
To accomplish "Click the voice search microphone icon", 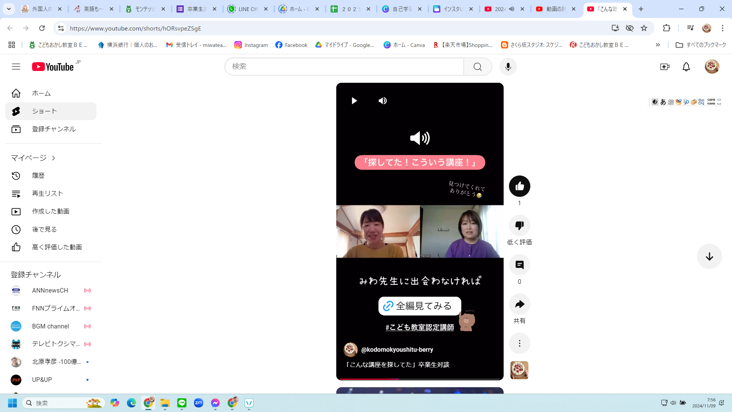I will (x=508, y=67).
